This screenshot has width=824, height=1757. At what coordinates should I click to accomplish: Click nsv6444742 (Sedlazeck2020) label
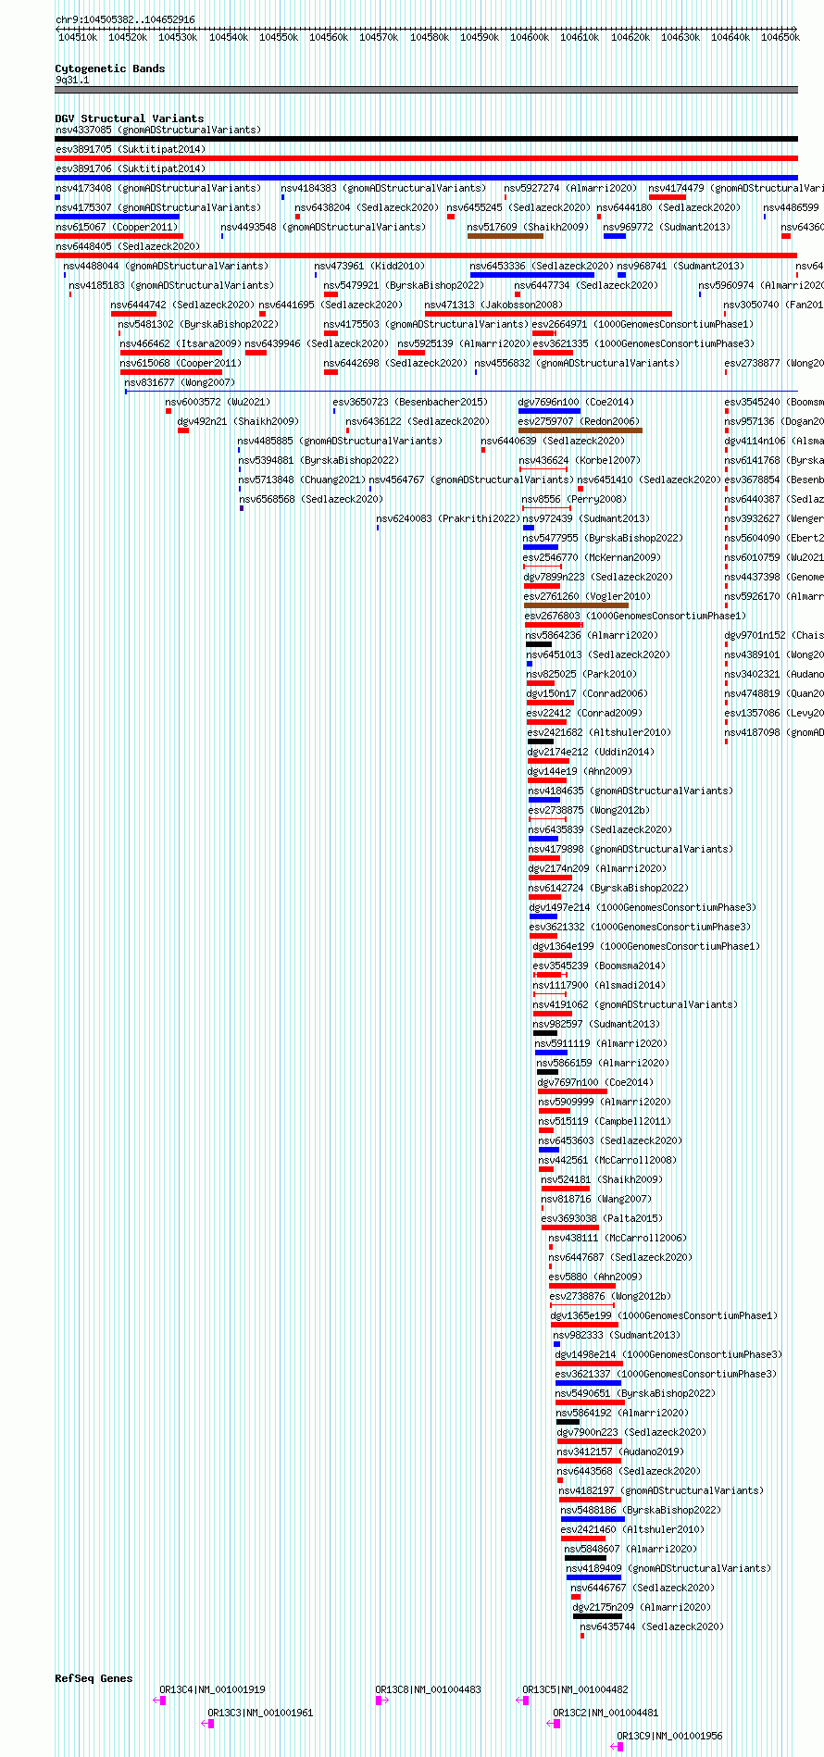(x=182, y=305)
